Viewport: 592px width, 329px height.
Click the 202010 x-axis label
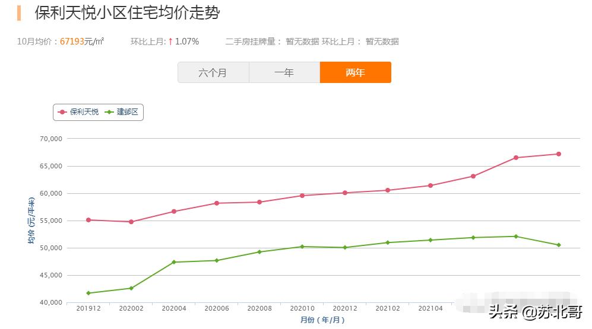tap(302, 309)
